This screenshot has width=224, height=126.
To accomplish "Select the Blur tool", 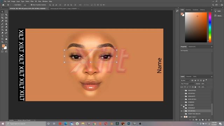I will point(6,30).
